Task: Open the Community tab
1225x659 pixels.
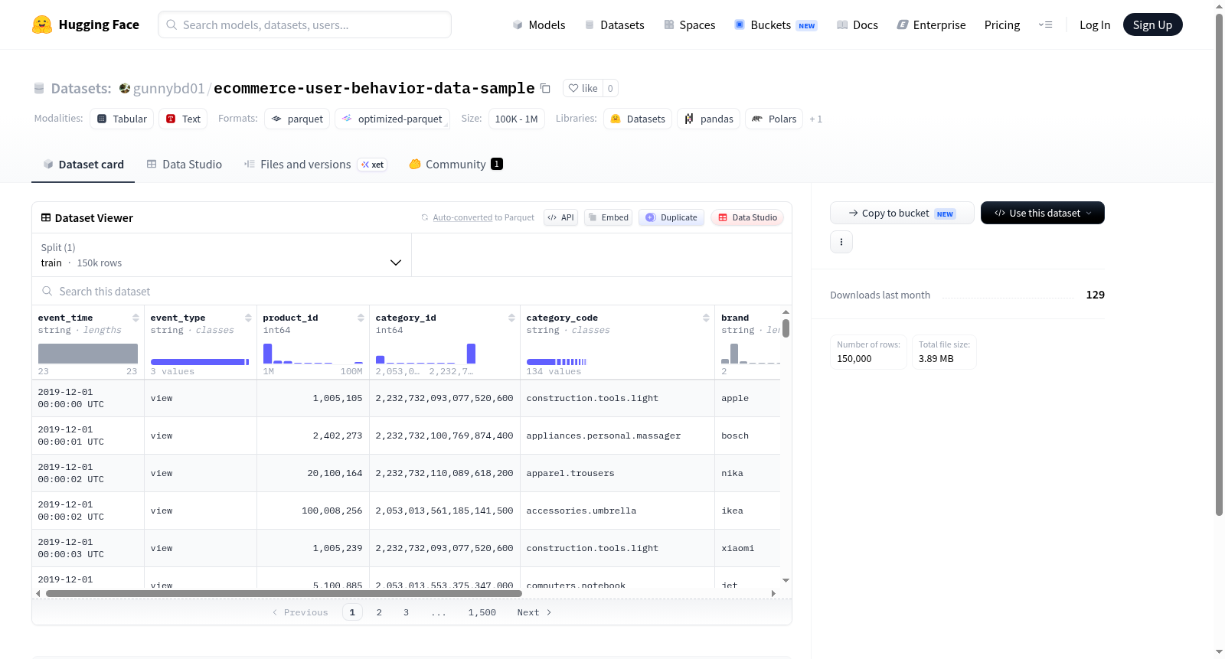Action: click(456, 164)
